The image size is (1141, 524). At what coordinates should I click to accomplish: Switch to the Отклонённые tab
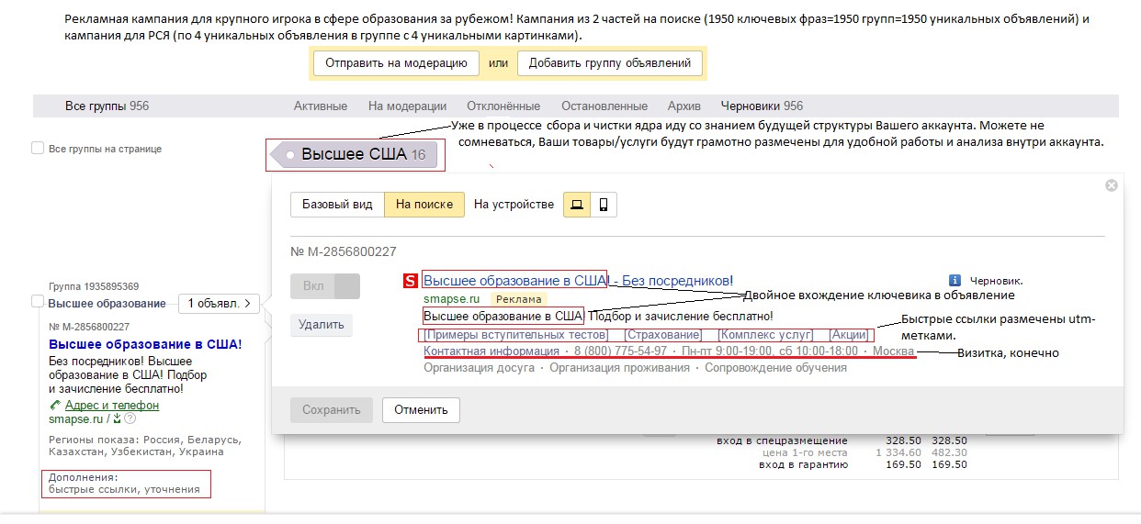point(503,106)
